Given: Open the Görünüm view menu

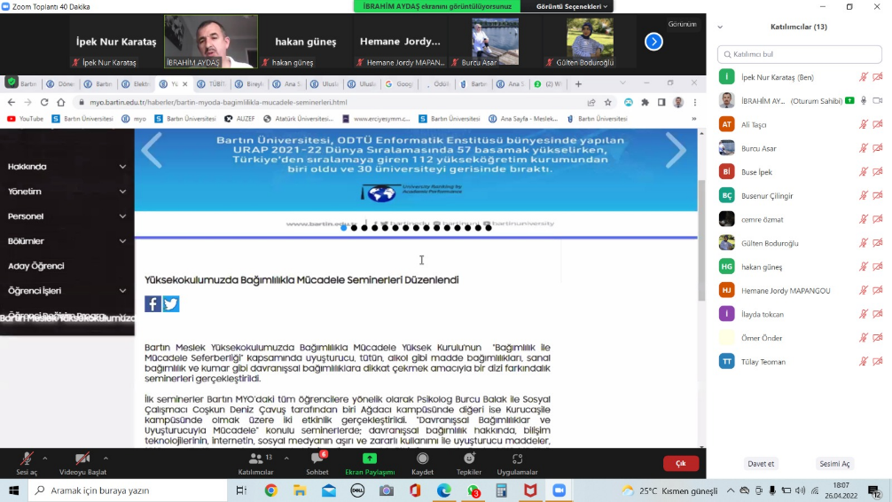Looking at the screenshot, I should pos(682,24).
